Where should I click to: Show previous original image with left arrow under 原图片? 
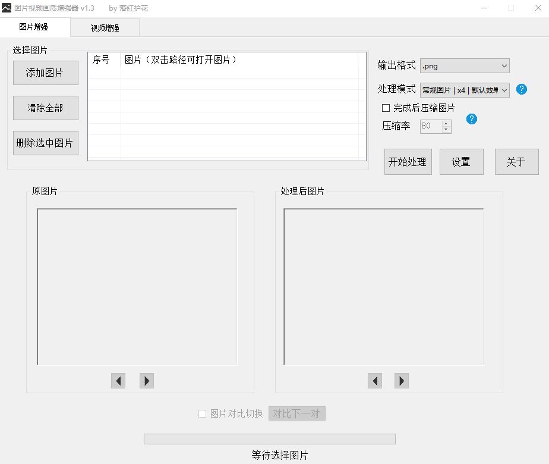tap(118, 381)
